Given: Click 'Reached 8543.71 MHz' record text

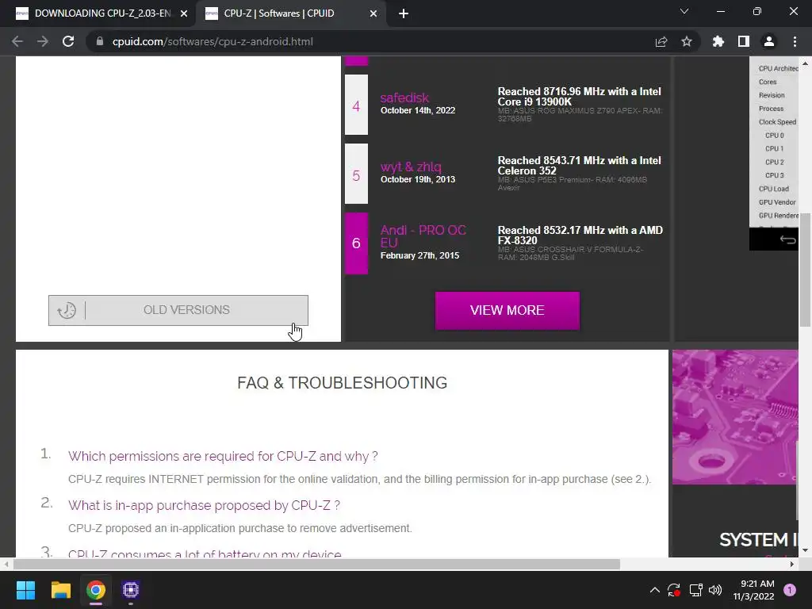Looking at the screenshot, I should pos(580,166).
